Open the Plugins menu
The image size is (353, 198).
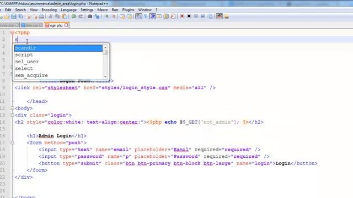coord(128,10)
